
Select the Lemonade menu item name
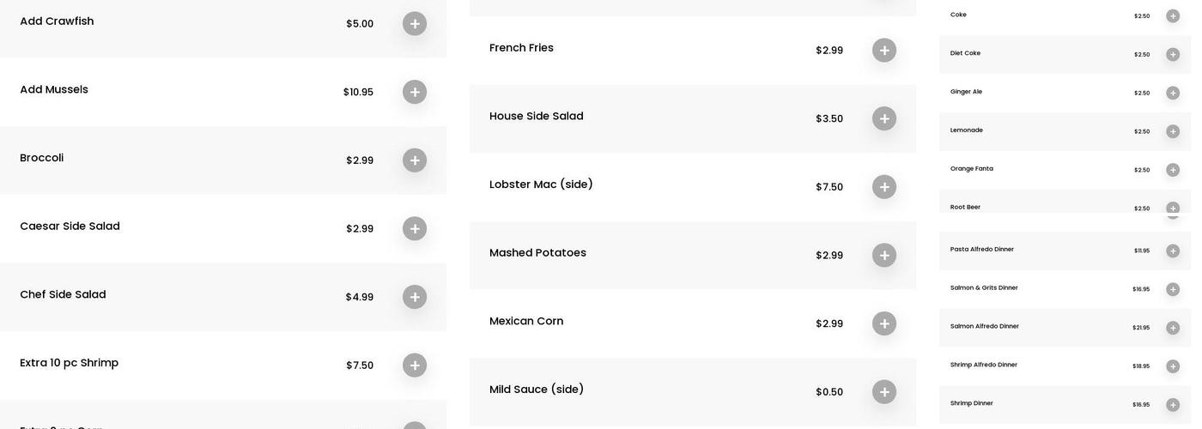[x=967, y=130]
